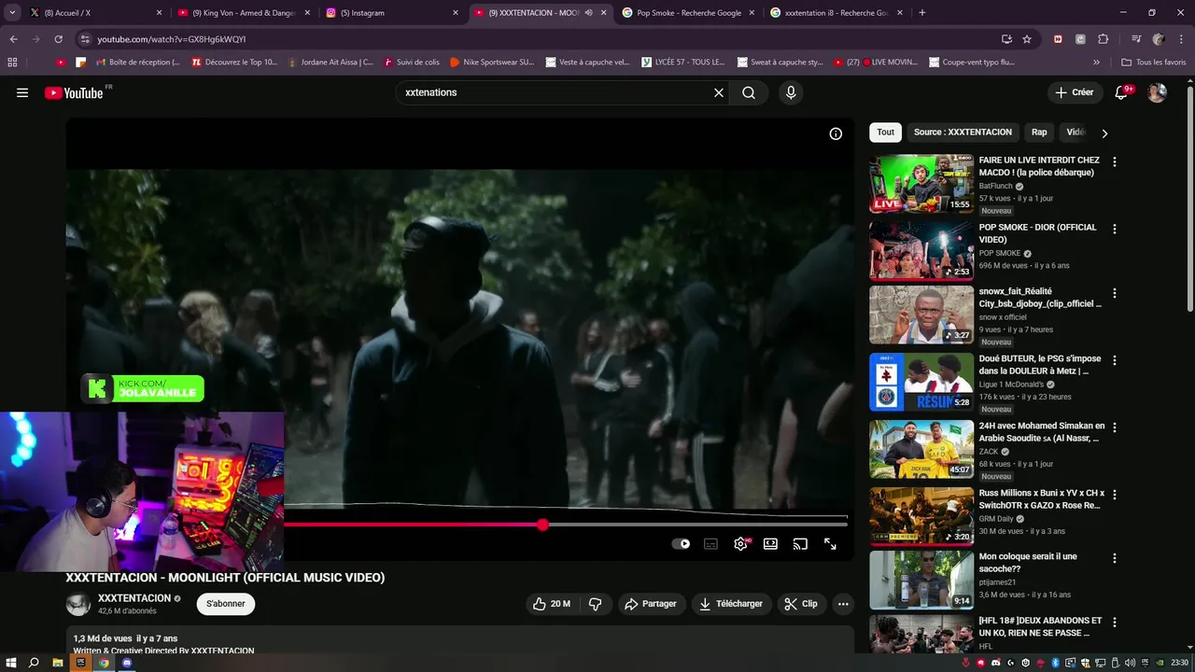Open Discord icon in system tray
Screen dimensions: 1195x672
pyautogui.click(x=994, y=663)
